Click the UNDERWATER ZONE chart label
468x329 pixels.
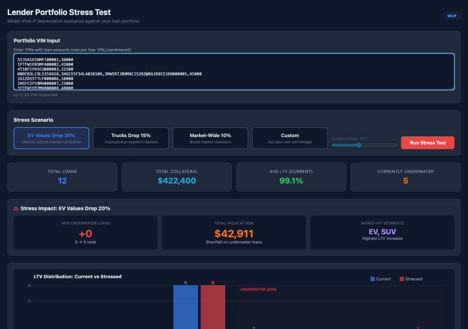click(x=258, y=290)
